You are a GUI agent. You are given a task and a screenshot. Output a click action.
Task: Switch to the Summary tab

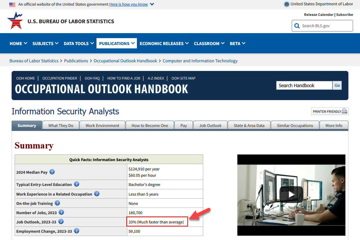pyautogui.click(x=27, y=126)
